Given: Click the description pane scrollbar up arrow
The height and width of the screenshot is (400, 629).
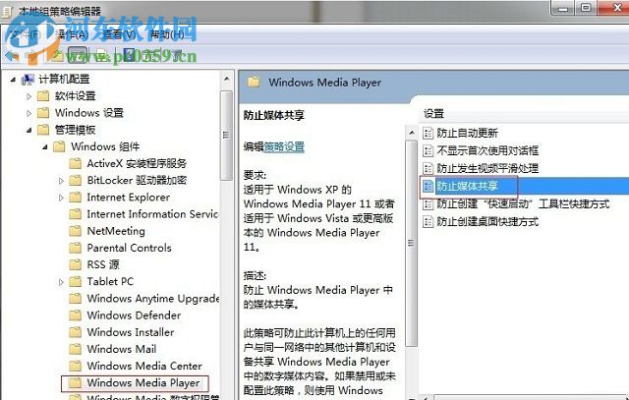Looking at the screenshot, I should (x=412, y=132).
